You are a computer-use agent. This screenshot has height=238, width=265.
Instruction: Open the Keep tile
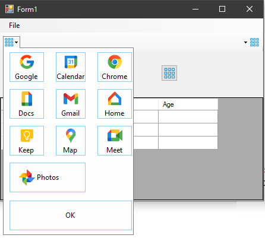click(27, 141)
